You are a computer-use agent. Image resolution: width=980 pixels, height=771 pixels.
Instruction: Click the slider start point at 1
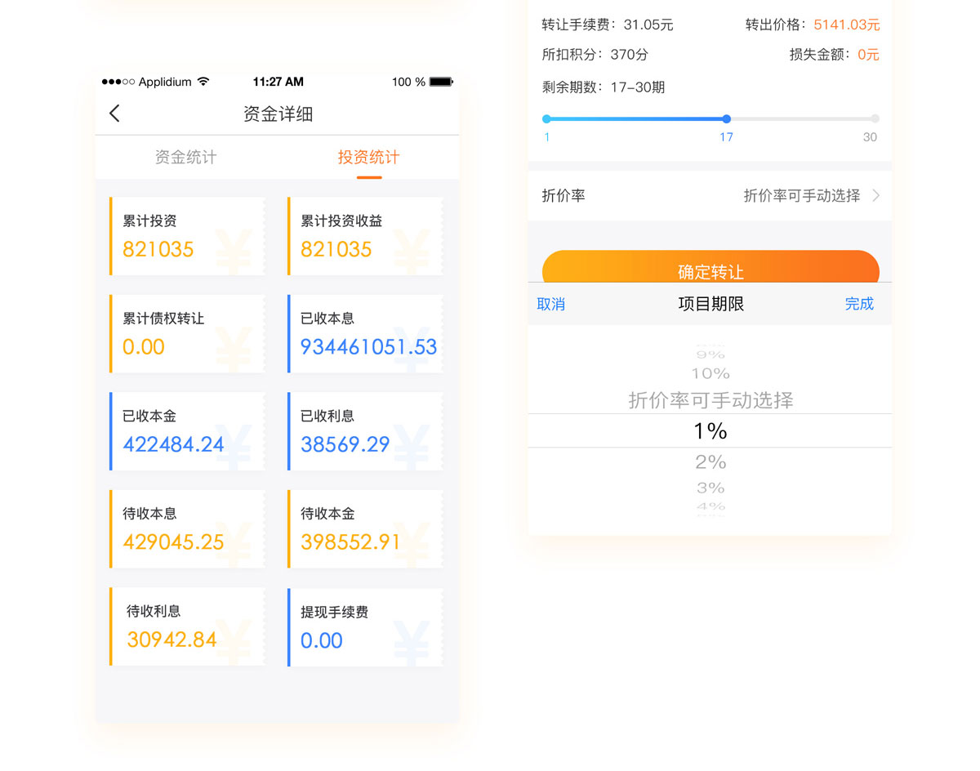tap(546, 118)
